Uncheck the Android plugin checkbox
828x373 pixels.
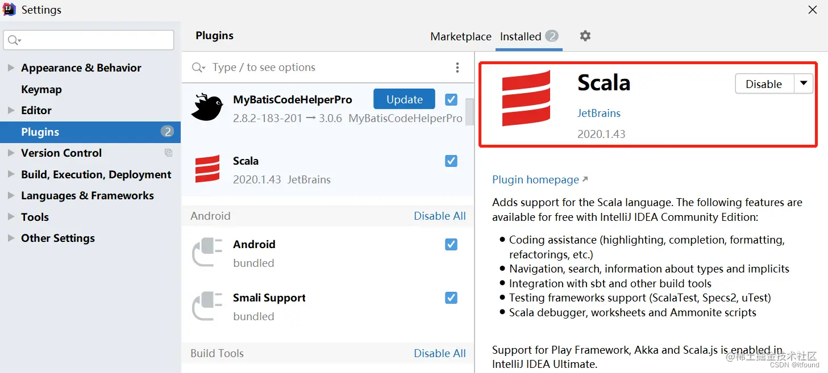click(451, 244)
